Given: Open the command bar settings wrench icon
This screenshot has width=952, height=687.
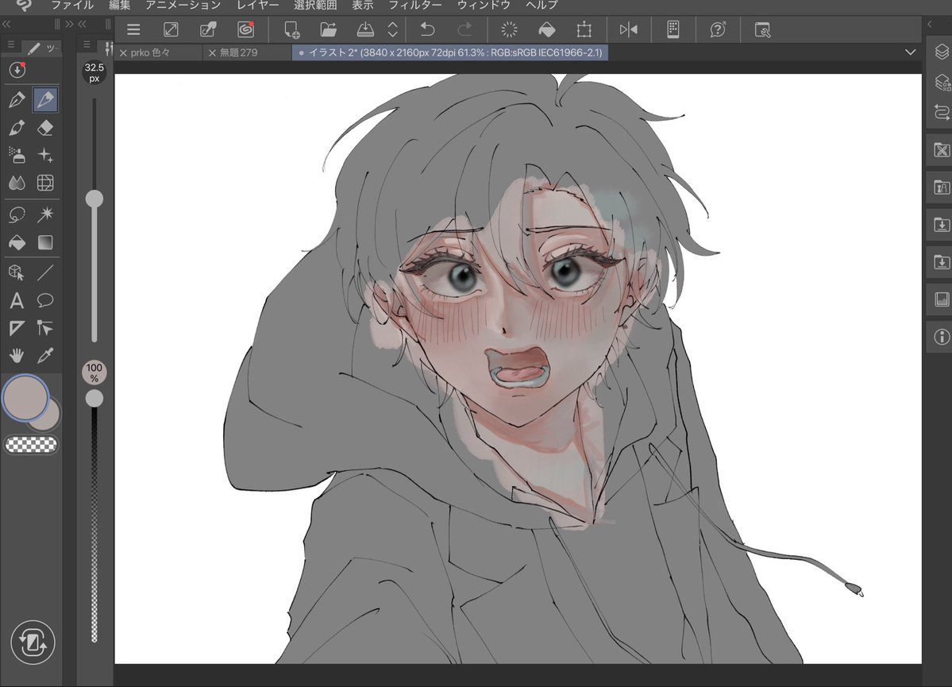Looking at the screenshot, I should point(762,29).
